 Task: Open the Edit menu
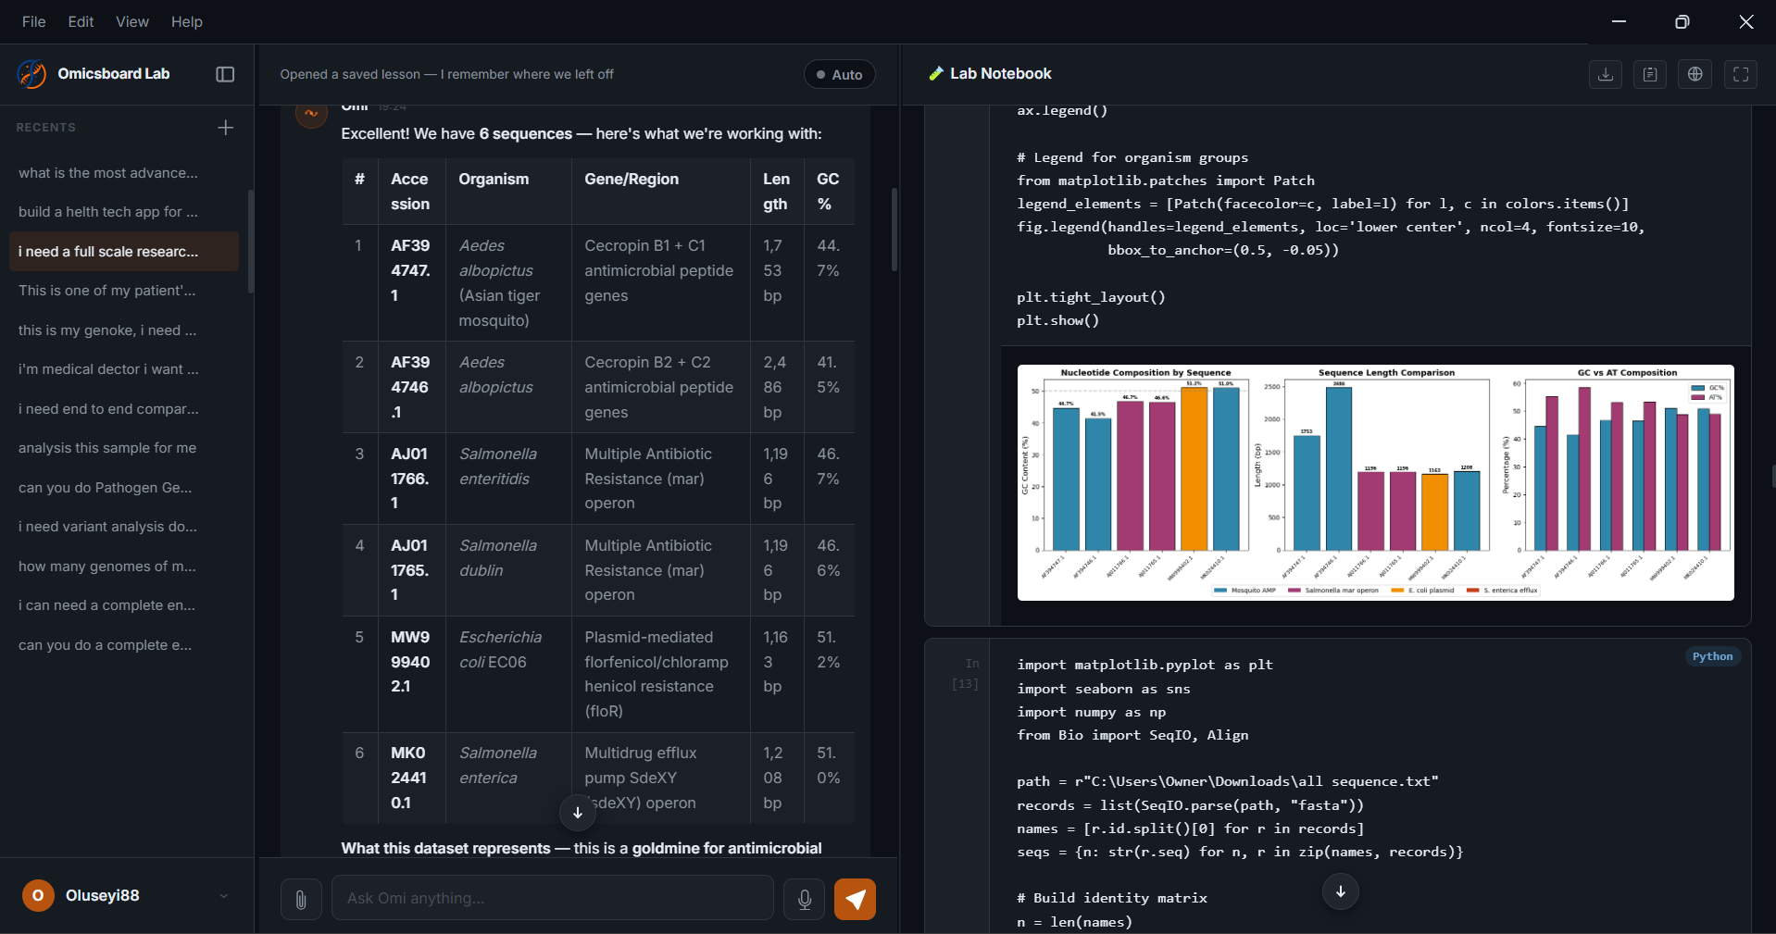pyautogui.click(x=81, y=21)
